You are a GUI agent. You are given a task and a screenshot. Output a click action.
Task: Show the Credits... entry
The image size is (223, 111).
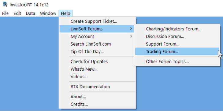97,104
